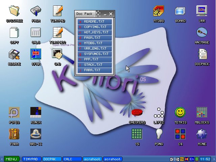Open README.TXT in Doc Pack
The image size is (216, 162).
click(94, 22)
